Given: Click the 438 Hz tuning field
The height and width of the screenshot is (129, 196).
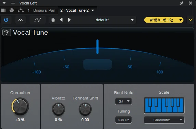Looking at the screenshot, I should 123,120.
